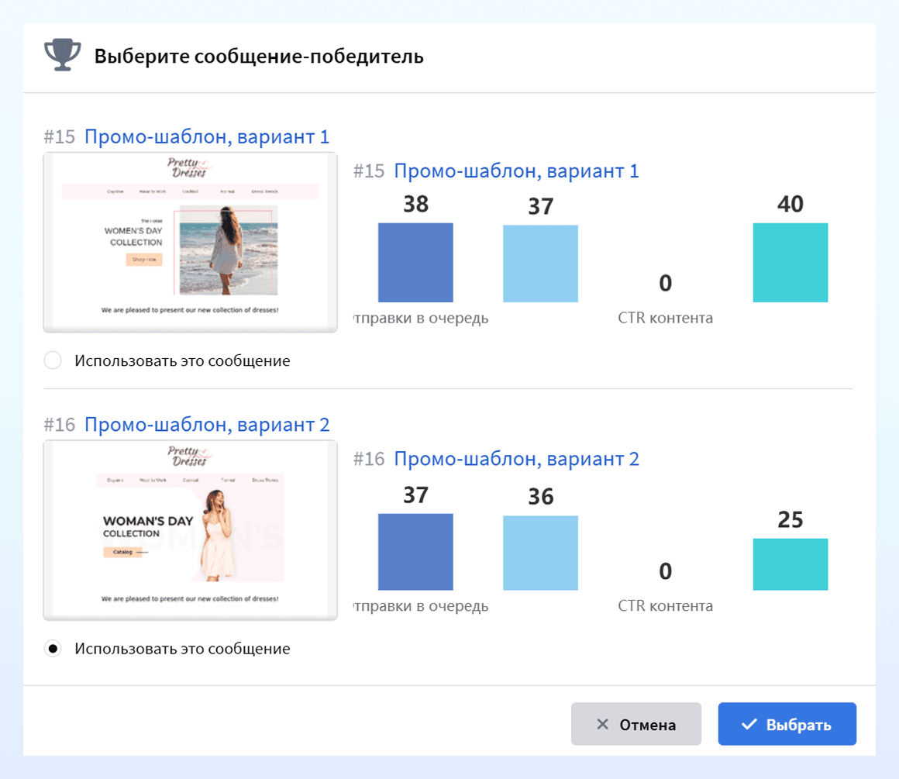The width and height of the screenshot is (899, 779).
Task: Click the CTR value 0 in variant 1 chart
Action: (665, 283)
